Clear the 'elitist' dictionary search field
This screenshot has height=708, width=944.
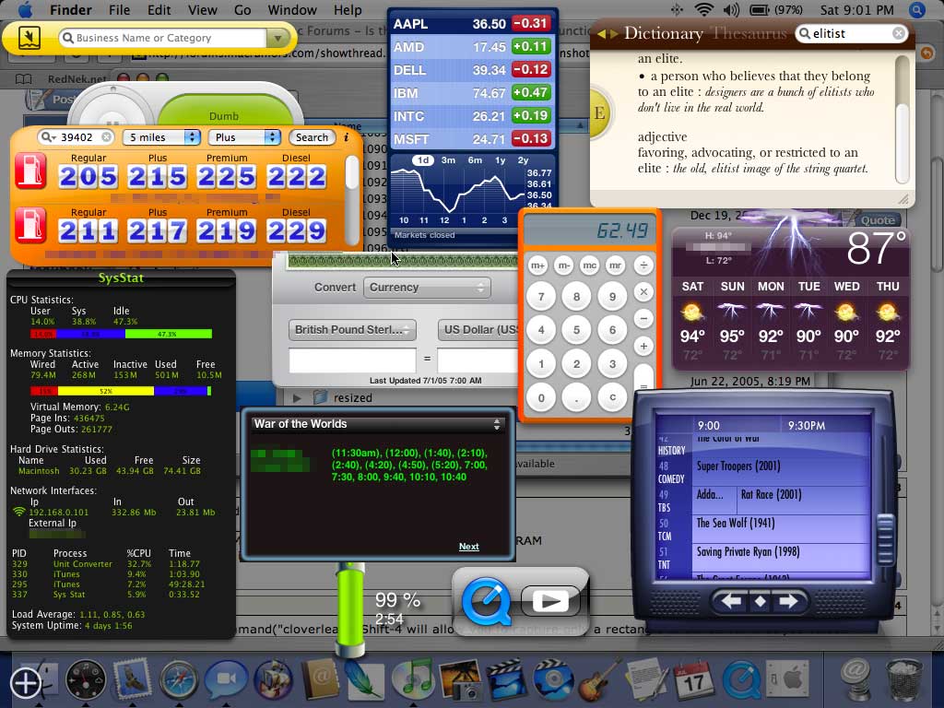[x=898, y=34]
